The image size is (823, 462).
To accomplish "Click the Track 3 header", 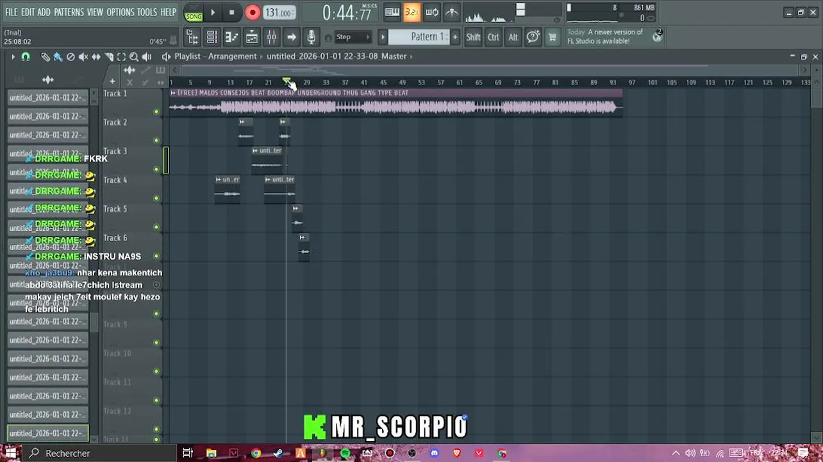I will click(x=132, y=160).
